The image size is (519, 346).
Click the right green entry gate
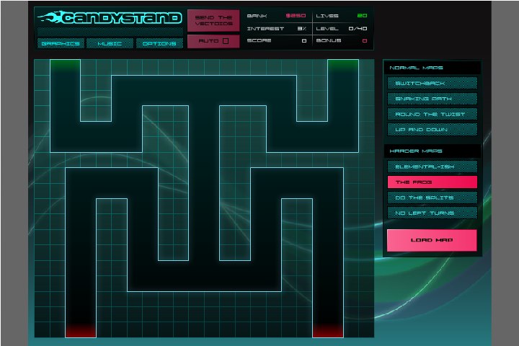(342, 65)
